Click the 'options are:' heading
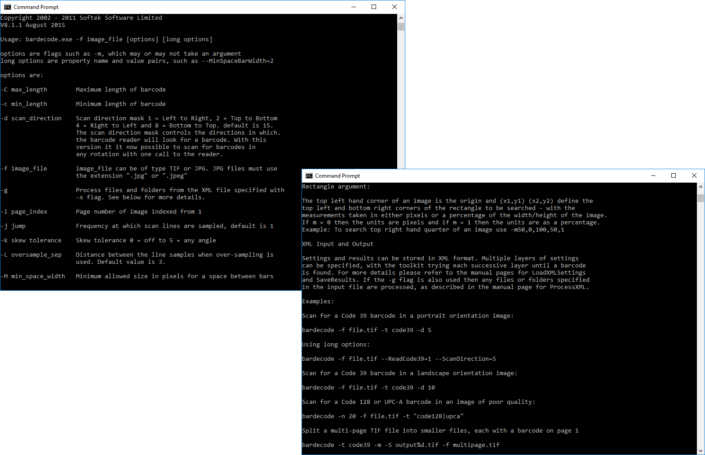 click(22, 75)
